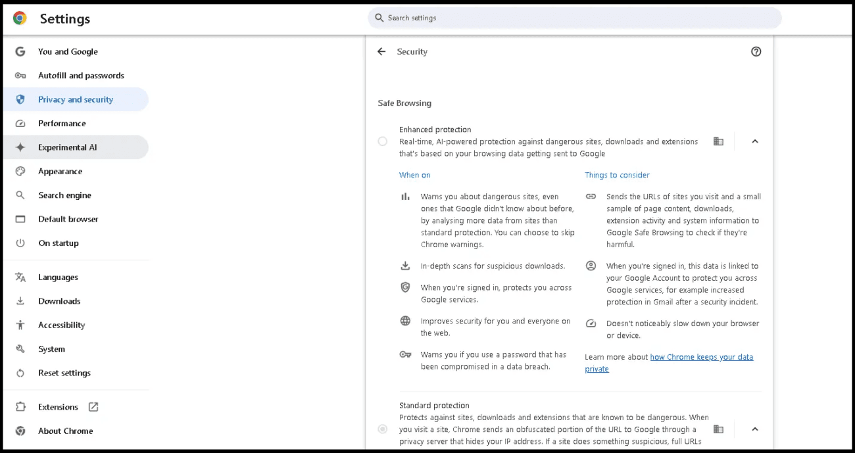The height and width of the screenshot is (453, 855).
Task: Focus the Search settings field
Action: click(x=575, y=18)
